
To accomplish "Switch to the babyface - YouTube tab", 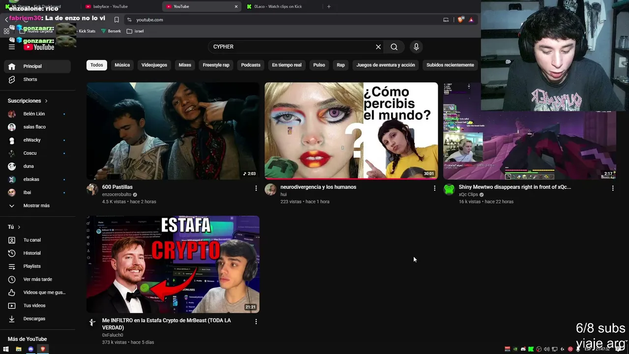I will 120,6.
